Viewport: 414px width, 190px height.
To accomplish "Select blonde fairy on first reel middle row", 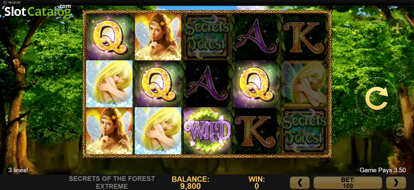I will point(109,84).
